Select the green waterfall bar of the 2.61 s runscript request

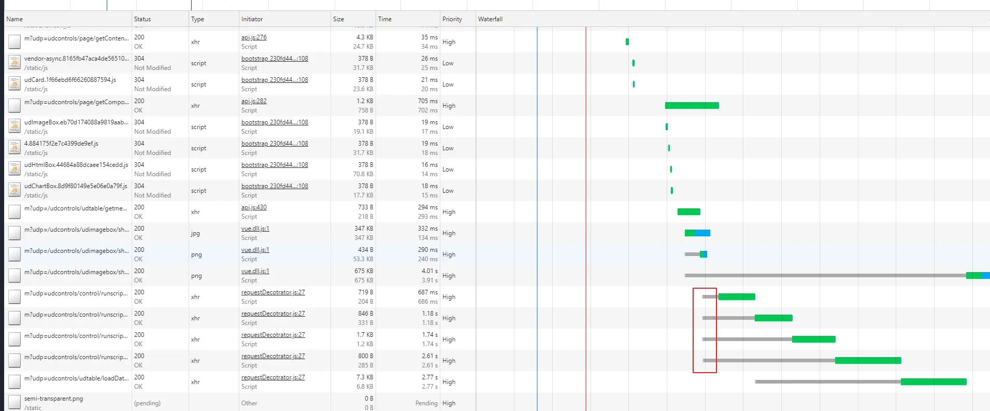coord(868,361)
